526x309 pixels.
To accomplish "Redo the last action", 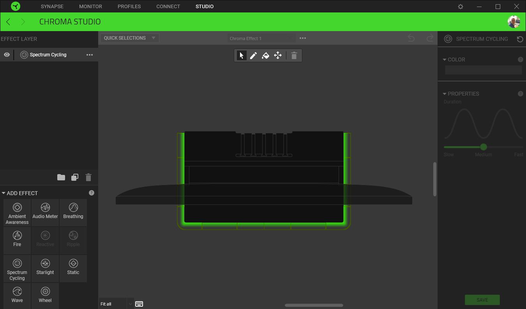I will (x=430, y=38).
